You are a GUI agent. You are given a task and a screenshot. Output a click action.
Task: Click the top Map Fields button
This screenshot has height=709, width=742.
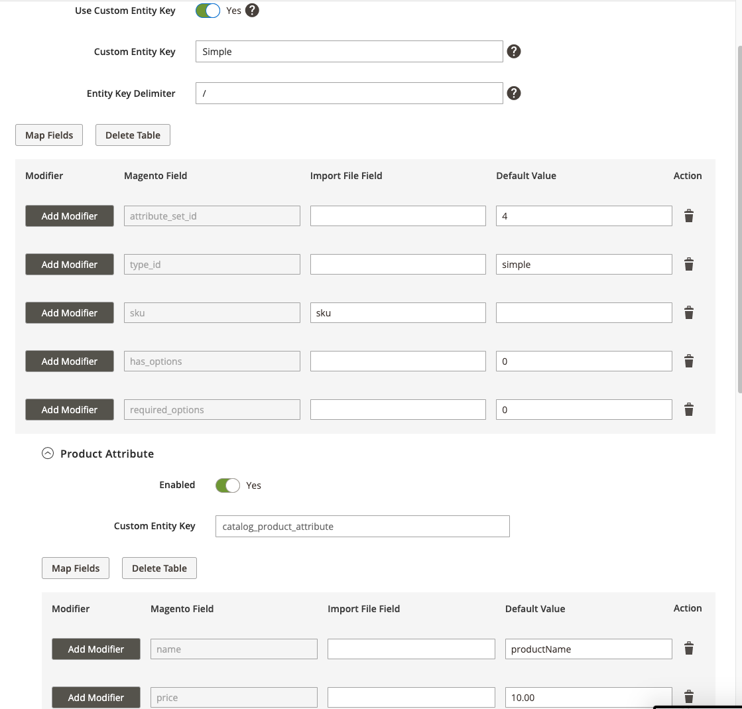pyautogui.click(x=49, y=135)
